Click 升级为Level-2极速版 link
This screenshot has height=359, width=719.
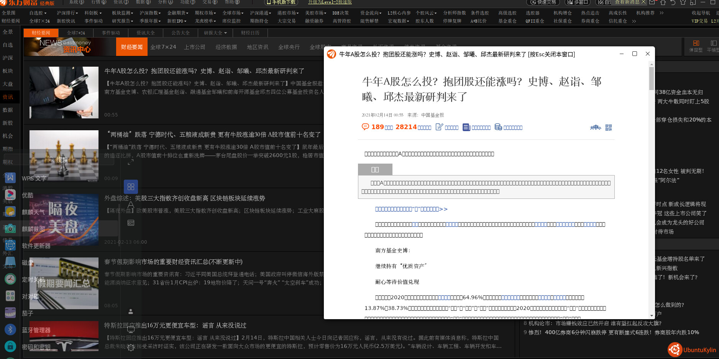click(x=330, y=2)
